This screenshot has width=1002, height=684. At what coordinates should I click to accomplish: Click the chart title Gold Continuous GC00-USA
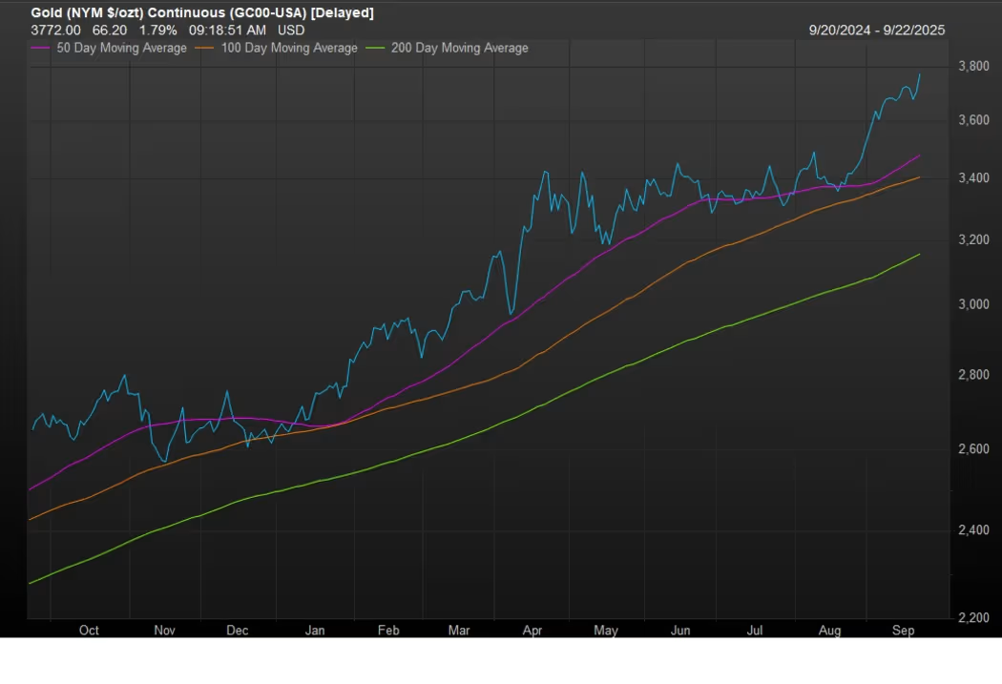202,12
